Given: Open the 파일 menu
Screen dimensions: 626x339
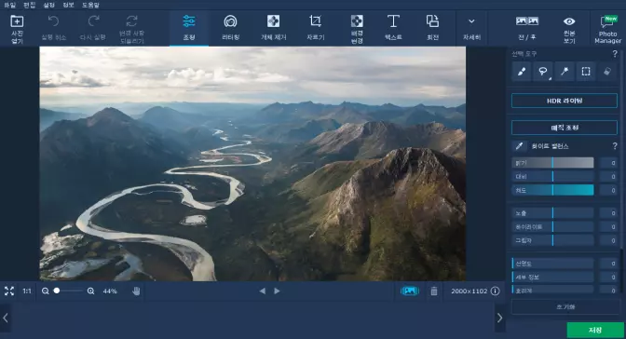Looking at the screenshot, I should [9, 5].
